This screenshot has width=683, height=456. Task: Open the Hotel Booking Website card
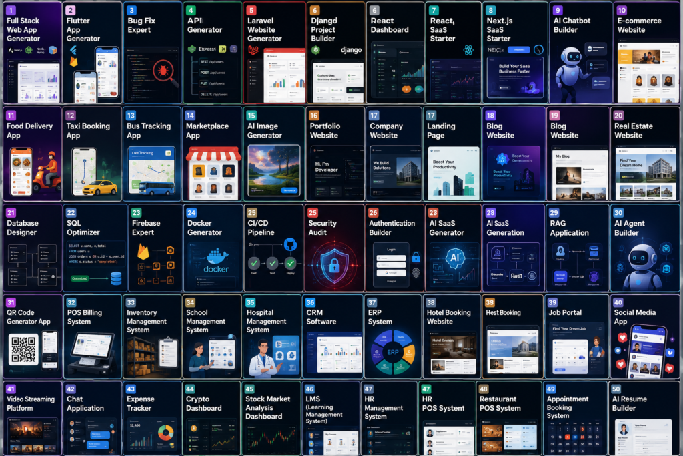coord(452,336)
